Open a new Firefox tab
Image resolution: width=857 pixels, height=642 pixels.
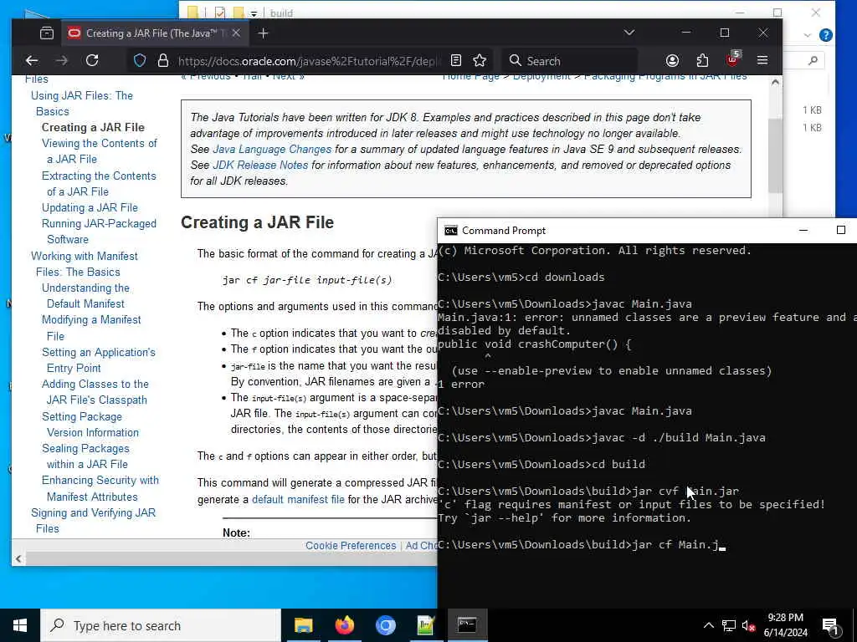pos(263,33)
